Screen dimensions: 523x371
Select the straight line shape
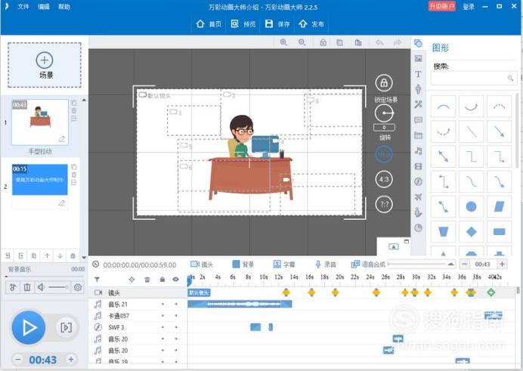[x=472, y=131]
